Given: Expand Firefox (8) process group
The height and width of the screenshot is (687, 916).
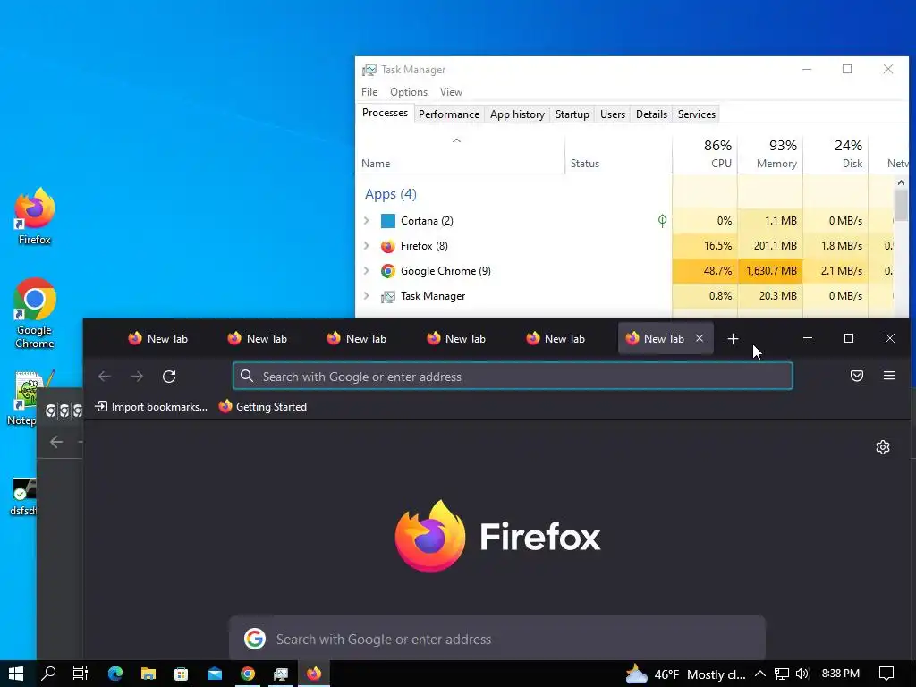Looking at the screenshot, I should click(x=367, y=246).
